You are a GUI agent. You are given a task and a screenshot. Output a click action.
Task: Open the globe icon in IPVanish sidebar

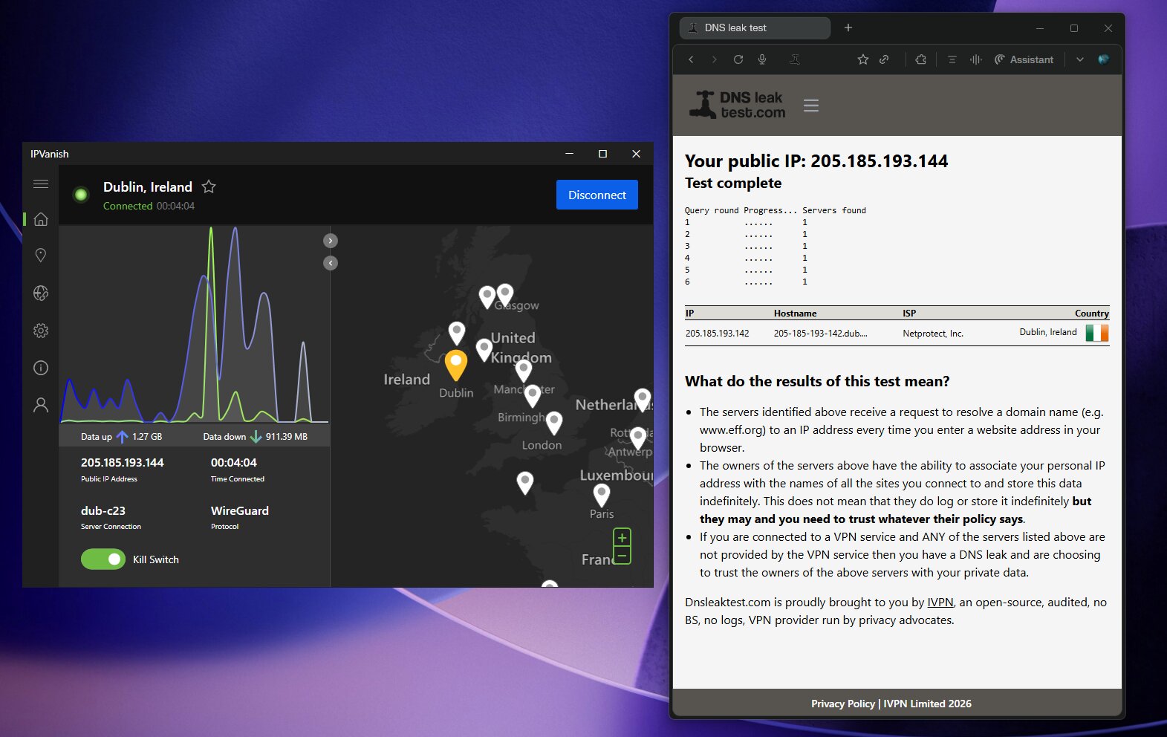[41, 293]
